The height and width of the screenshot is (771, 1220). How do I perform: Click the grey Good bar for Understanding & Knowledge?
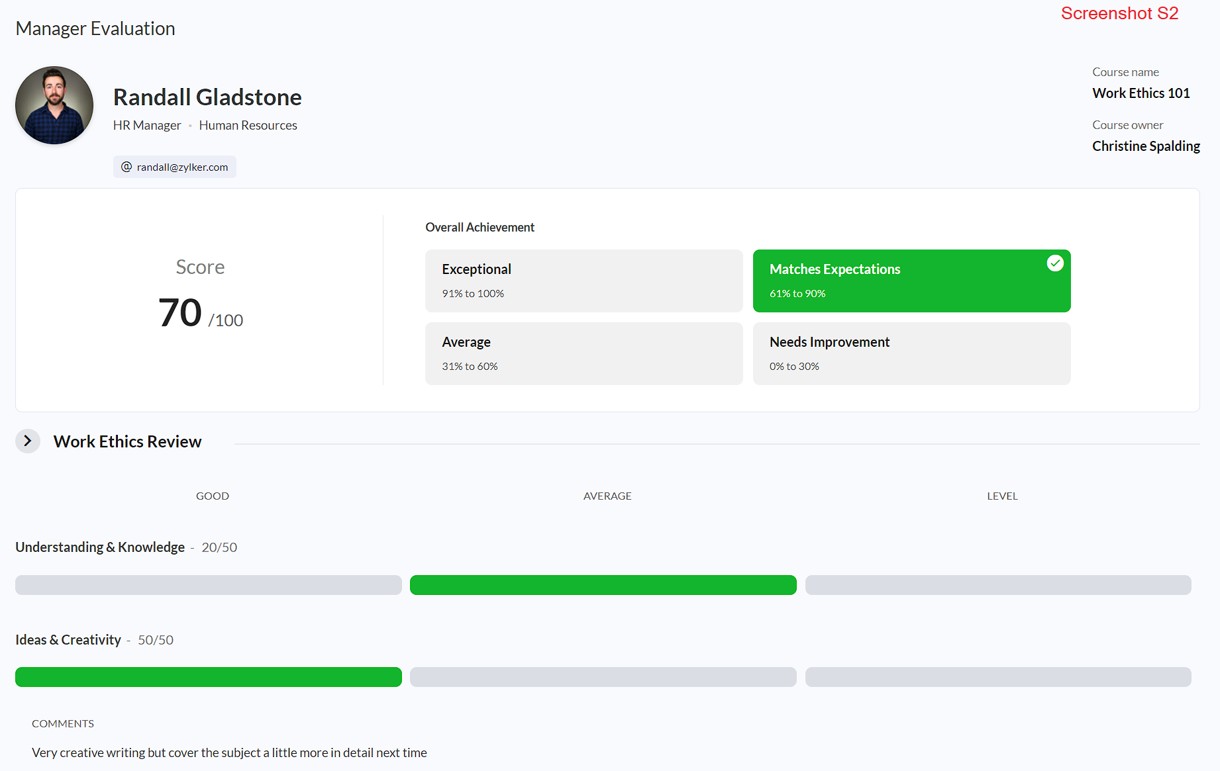tap(209, 585)
